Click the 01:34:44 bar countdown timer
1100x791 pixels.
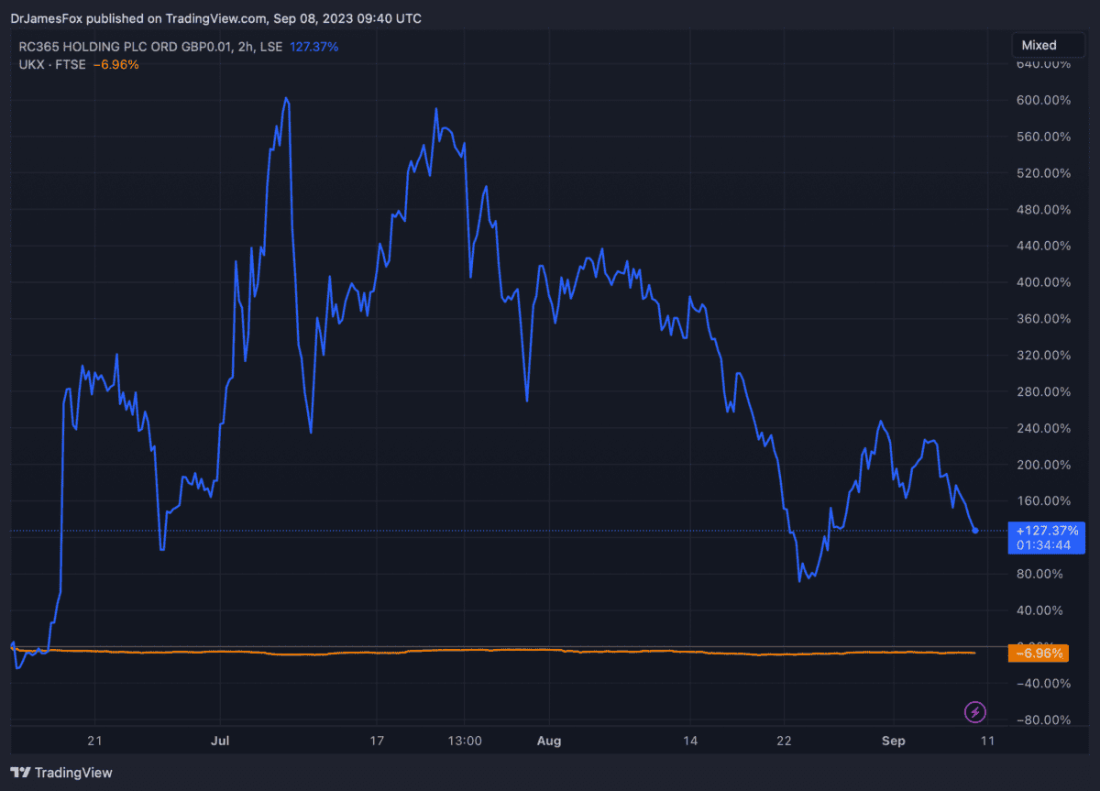click(1045, 545)
